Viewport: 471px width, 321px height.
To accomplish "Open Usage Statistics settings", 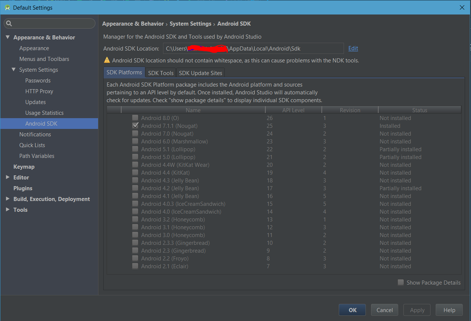I will [x=45, y=113].
